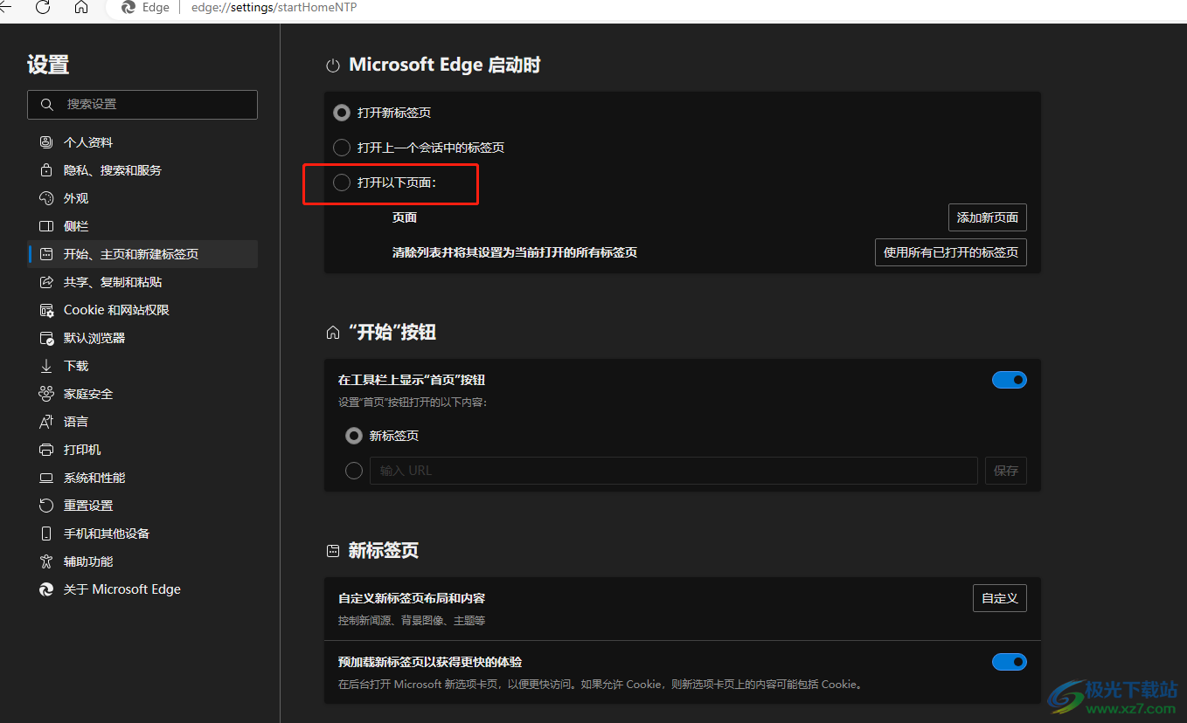1187x723 pixels.
Task: Toggle 在工具栏上显示“首页”按钮 switch
Action: click(x=1009, y=380)
